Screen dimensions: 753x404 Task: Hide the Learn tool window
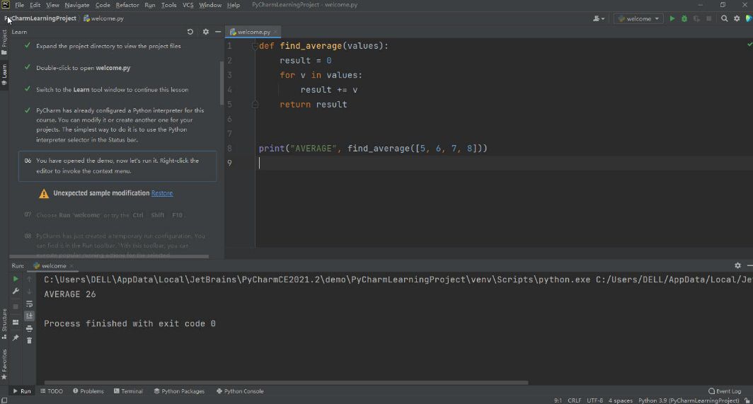point(218,32)
